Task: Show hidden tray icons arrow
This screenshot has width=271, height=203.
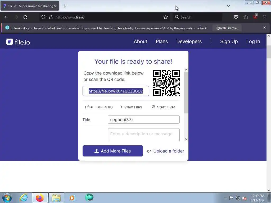Action: pyautogui.click(x=225, y=198)
